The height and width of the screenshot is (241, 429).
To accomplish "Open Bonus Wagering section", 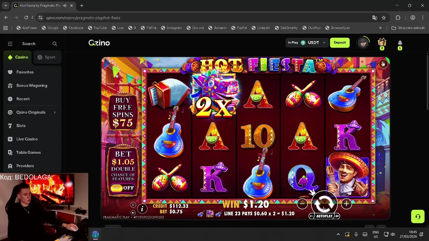I will point(32,85).
